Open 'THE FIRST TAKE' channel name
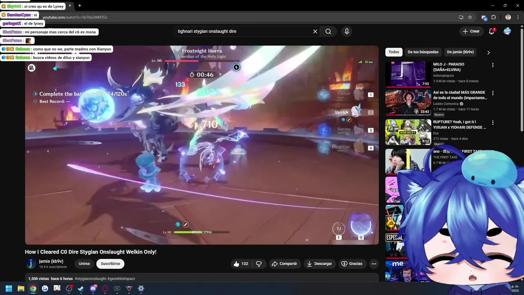Screen dimensions: 524x295 (445, 157)
